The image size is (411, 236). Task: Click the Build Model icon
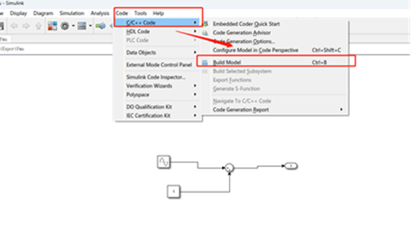pyautogui.click(x=205, y=62)
